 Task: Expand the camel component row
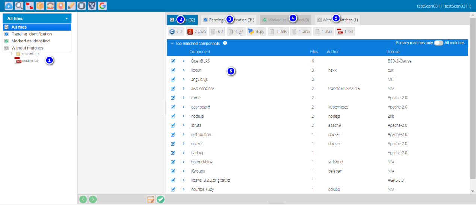pos(184,98)
